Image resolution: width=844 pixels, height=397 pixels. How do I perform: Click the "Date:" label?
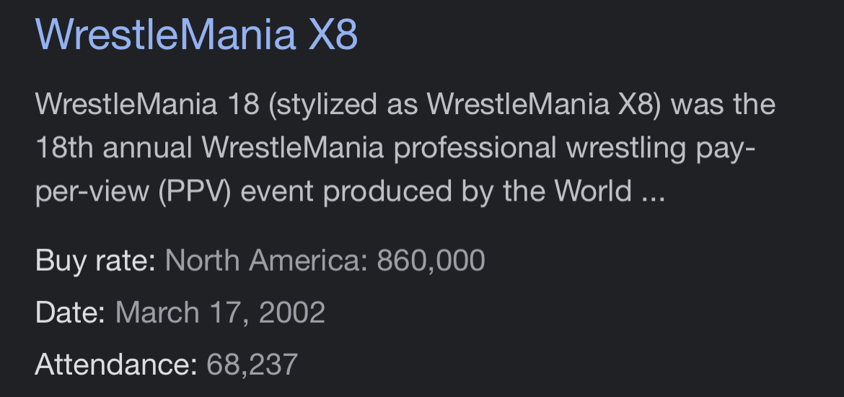click(x=71, y=313)
